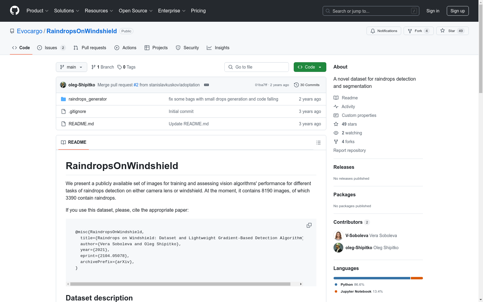Click the Activity pulse icon
Image resolution: width=483 pixels, height=302 pixels.
click(x=336, y=107)
